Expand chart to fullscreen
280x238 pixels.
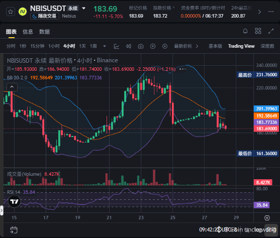click(x=271, y=31)
